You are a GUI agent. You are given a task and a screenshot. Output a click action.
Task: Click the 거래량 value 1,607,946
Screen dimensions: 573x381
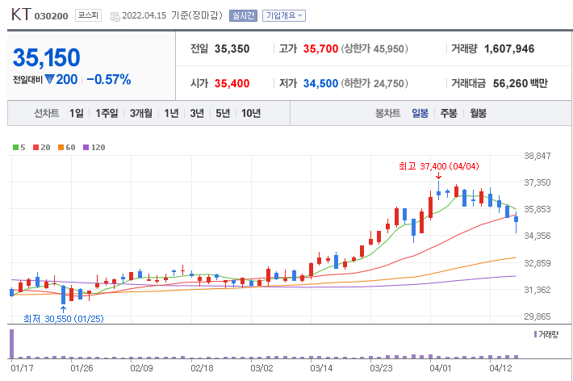click(x=509, y=48)
